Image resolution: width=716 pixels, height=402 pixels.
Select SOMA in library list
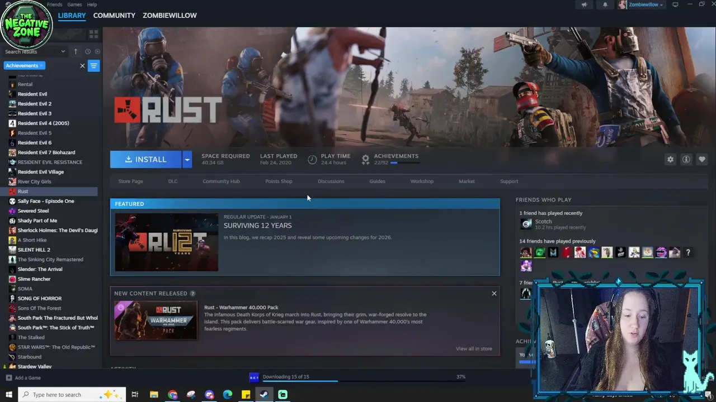(25, 289)
